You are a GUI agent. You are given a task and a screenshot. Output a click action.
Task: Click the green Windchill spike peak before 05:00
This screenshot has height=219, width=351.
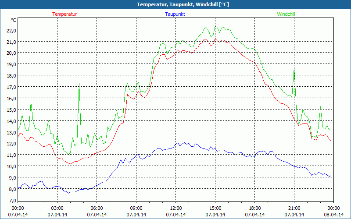coord(79,84)
